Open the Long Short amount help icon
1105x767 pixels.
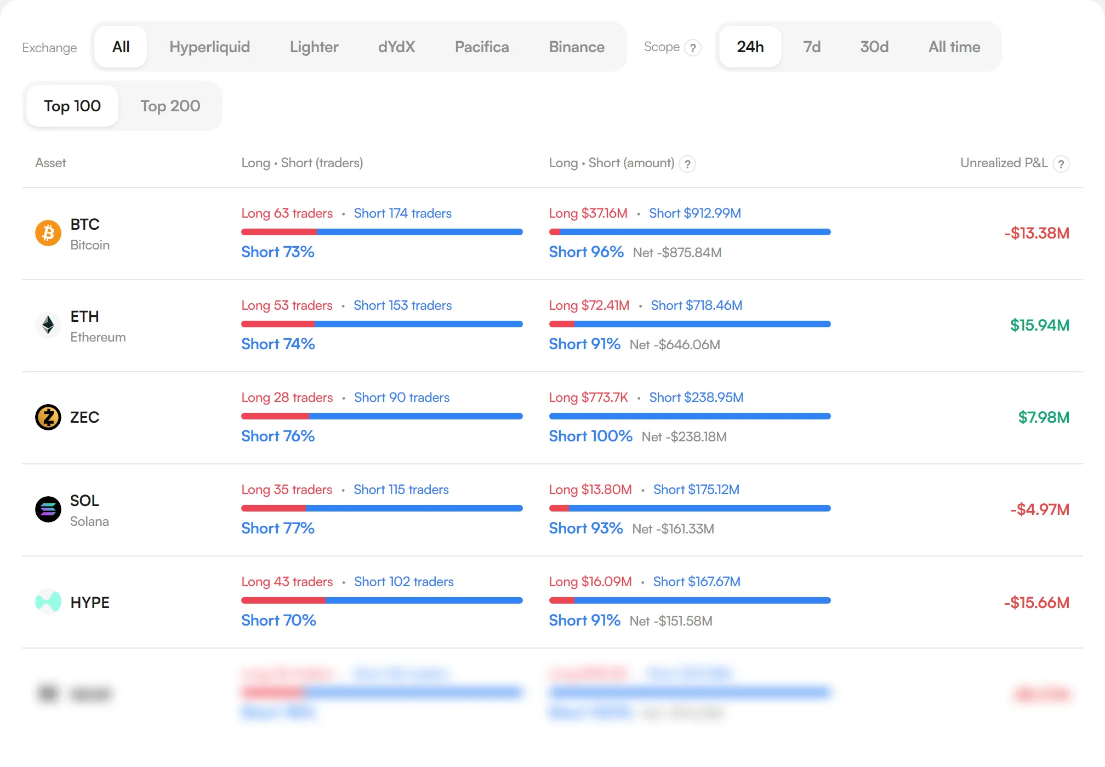click(687, 164)
